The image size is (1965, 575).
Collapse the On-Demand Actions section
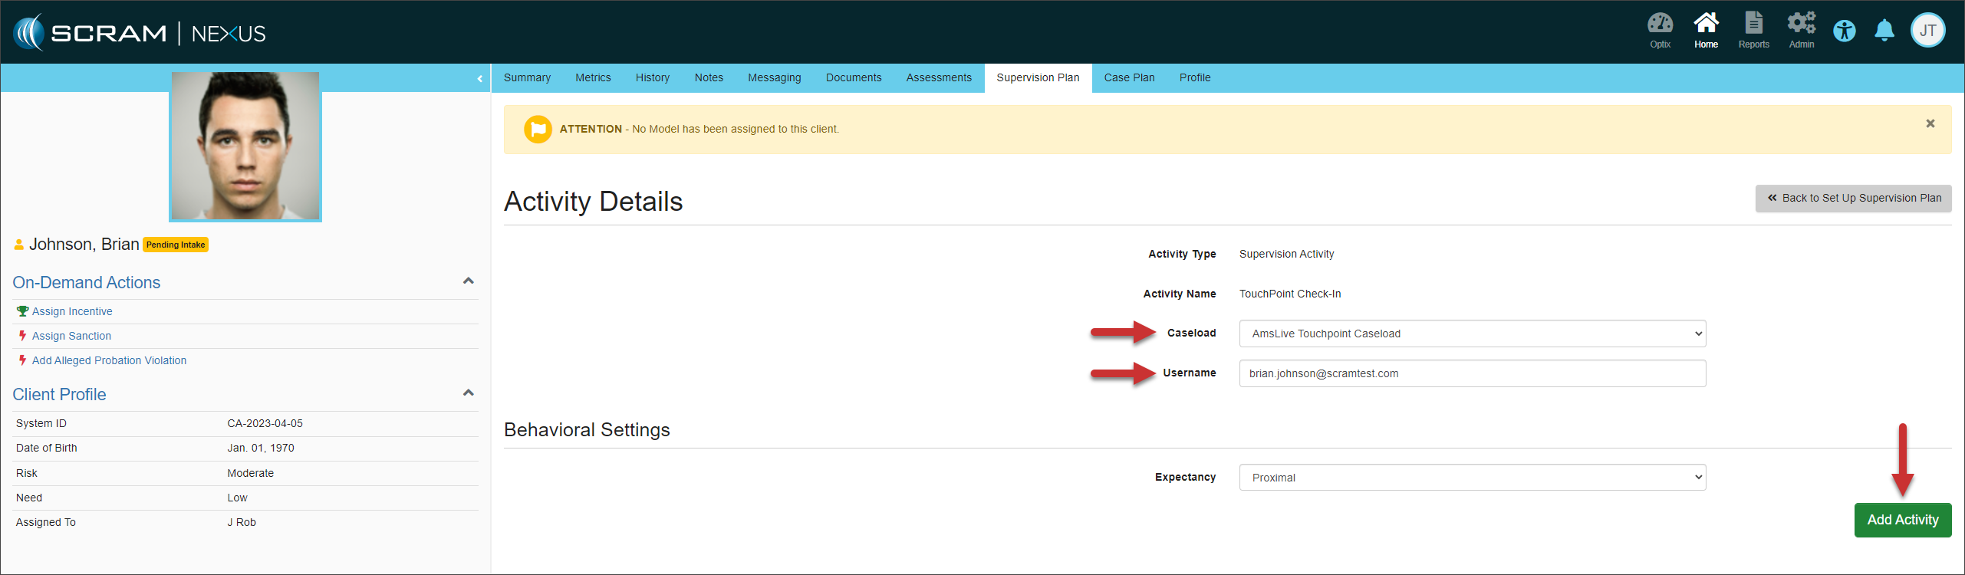pyautogui.click(x=469, y=281)
